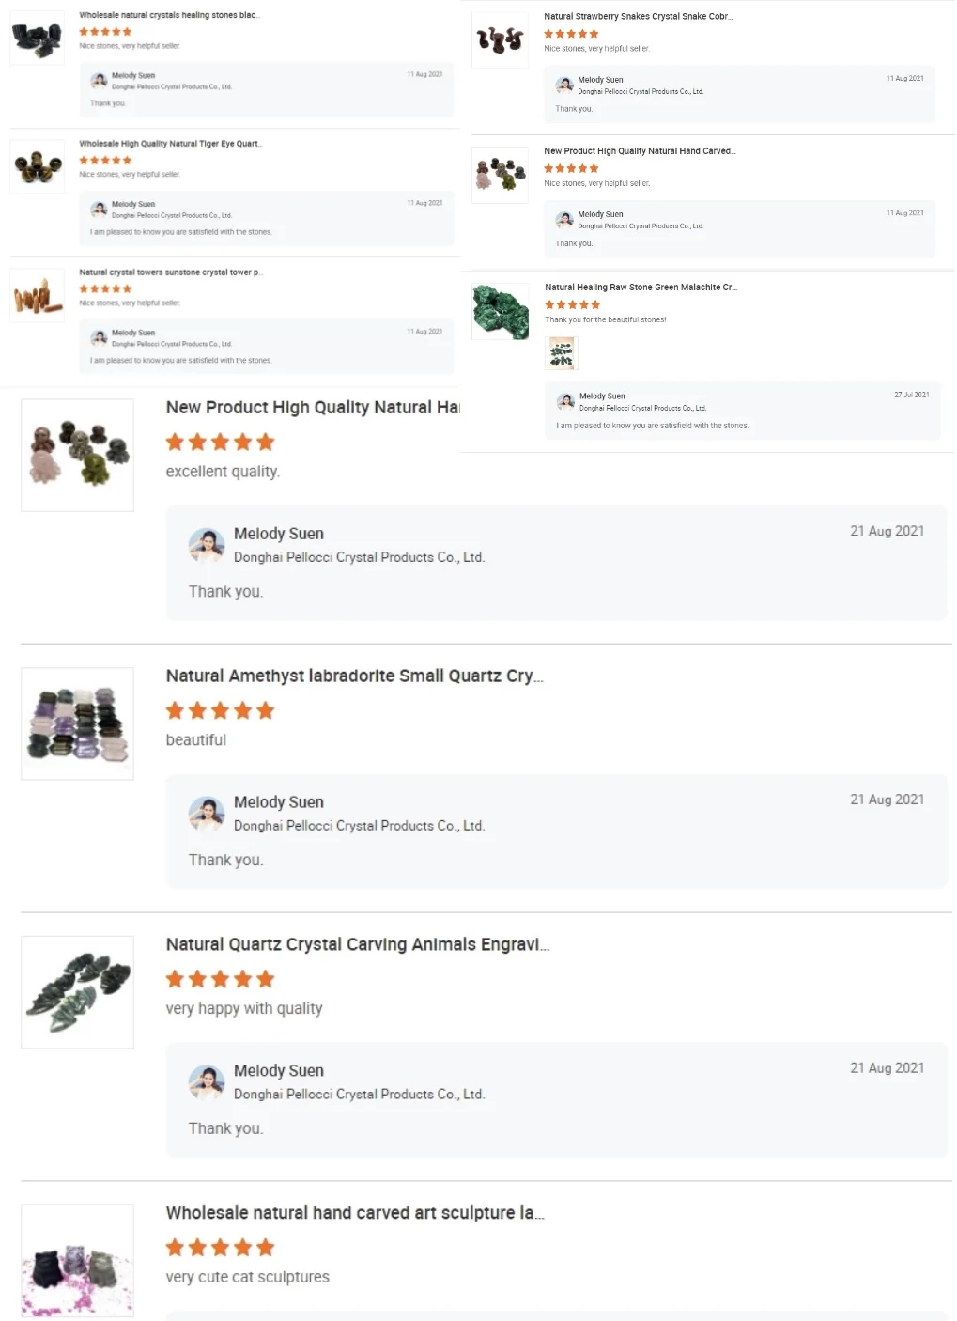Open the cat sculptures product thumbnail
957x1321 pixels.
point(77,1261)
